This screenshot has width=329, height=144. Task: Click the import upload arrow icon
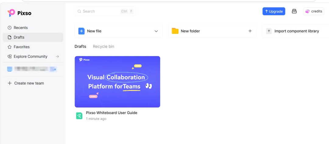[x=269, y=31]
